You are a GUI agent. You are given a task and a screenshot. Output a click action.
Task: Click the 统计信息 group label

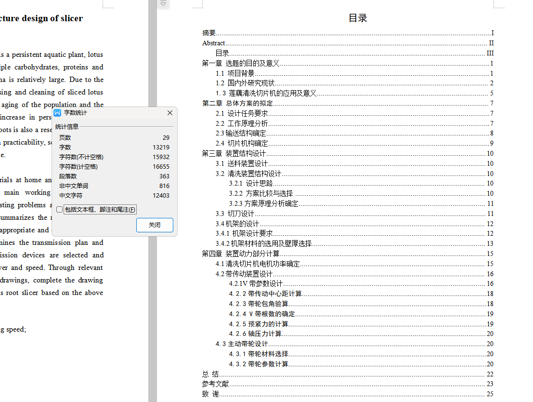click(67, 127)
